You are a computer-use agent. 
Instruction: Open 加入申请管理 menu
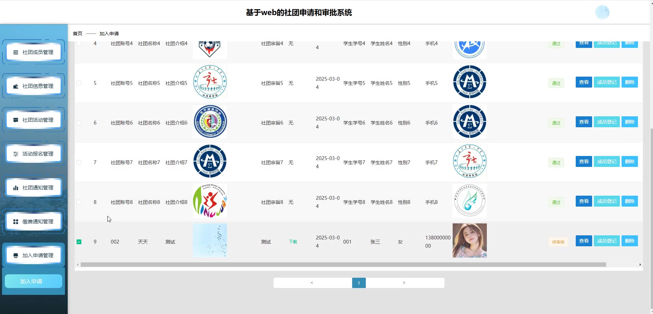[34, 256]
